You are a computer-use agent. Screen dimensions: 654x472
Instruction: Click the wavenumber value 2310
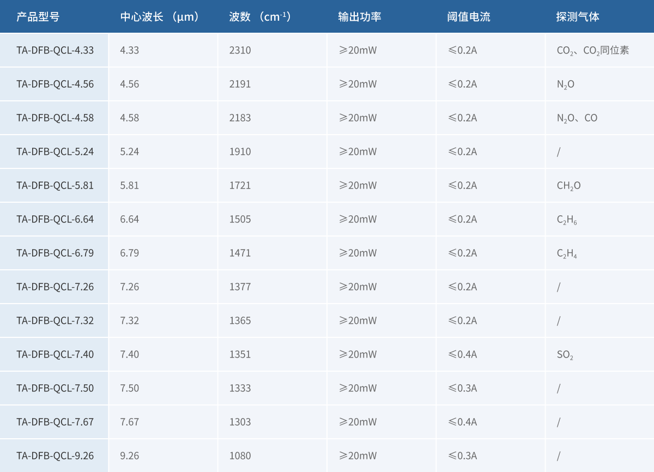click(x=240, y=50)
